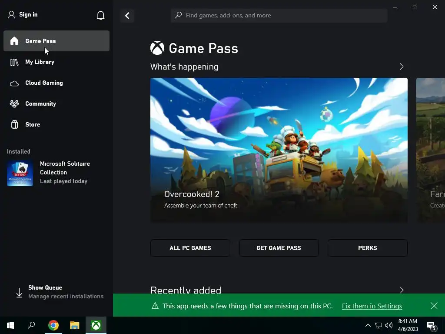The image size is (445, 334).
Task: Click the Recently added heading
Action: point(186,290)
